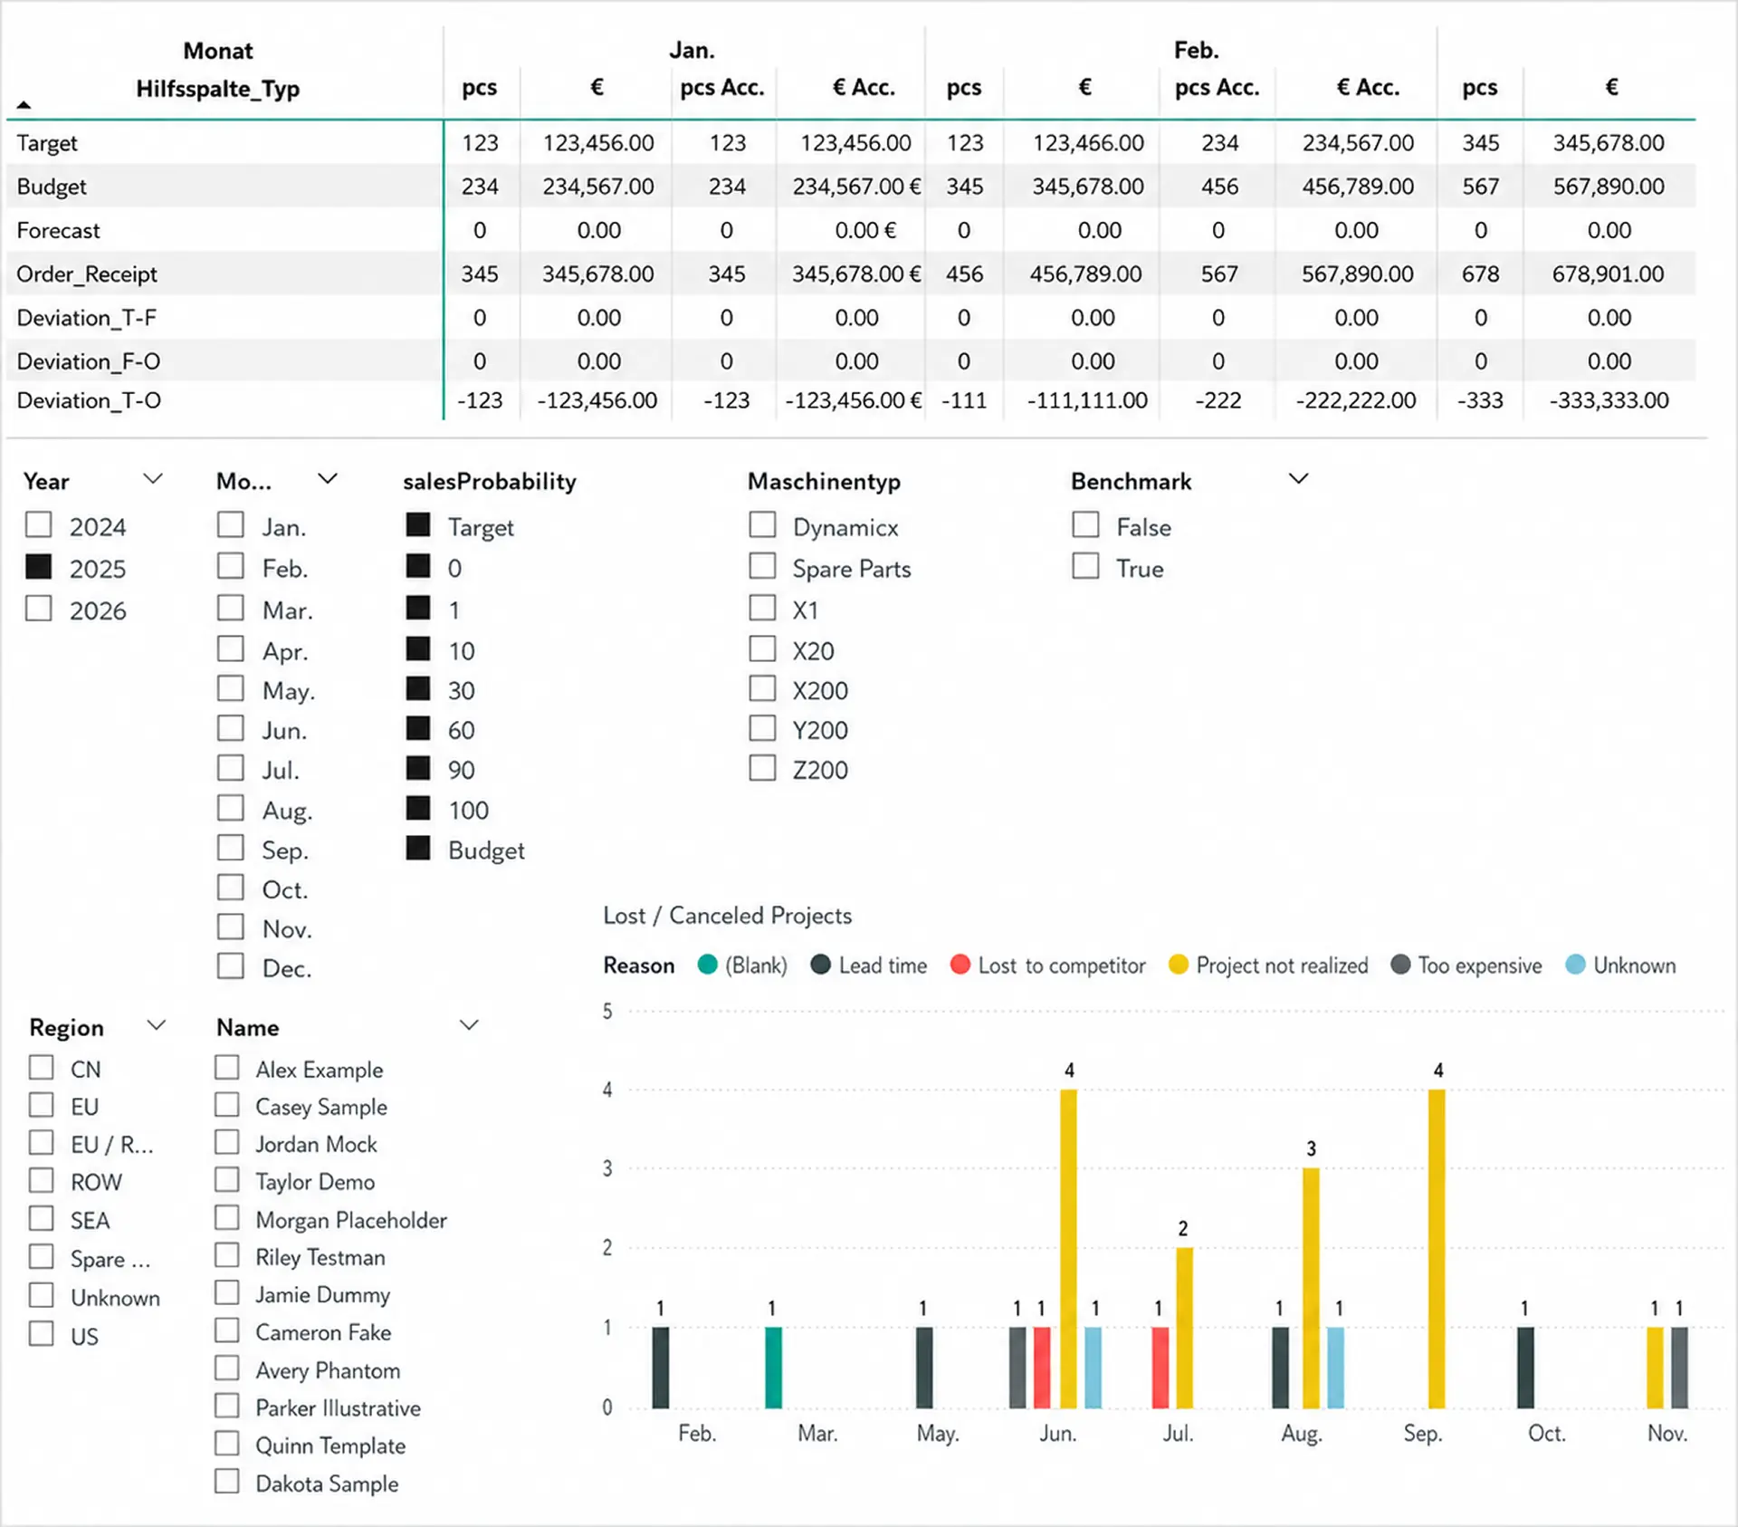
Task: Select the red Lost to competitor legend dot
Action: (x=960, y=965)
